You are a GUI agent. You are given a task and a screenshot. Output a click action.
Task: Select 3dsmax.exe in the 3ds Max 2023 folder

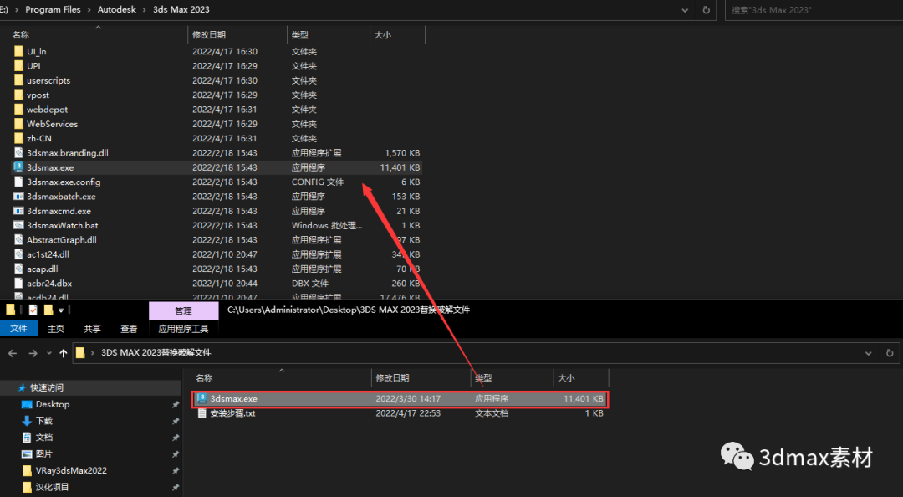[217, 167]
